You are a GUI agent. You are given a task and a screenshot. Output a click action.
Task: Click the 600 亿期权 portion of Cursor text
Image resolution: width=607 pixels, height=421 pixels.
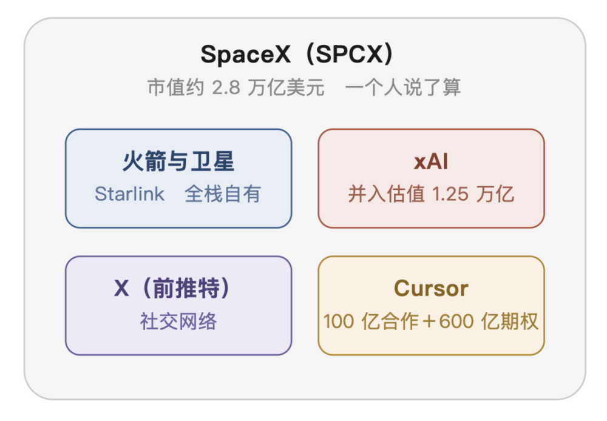point(489,321)
